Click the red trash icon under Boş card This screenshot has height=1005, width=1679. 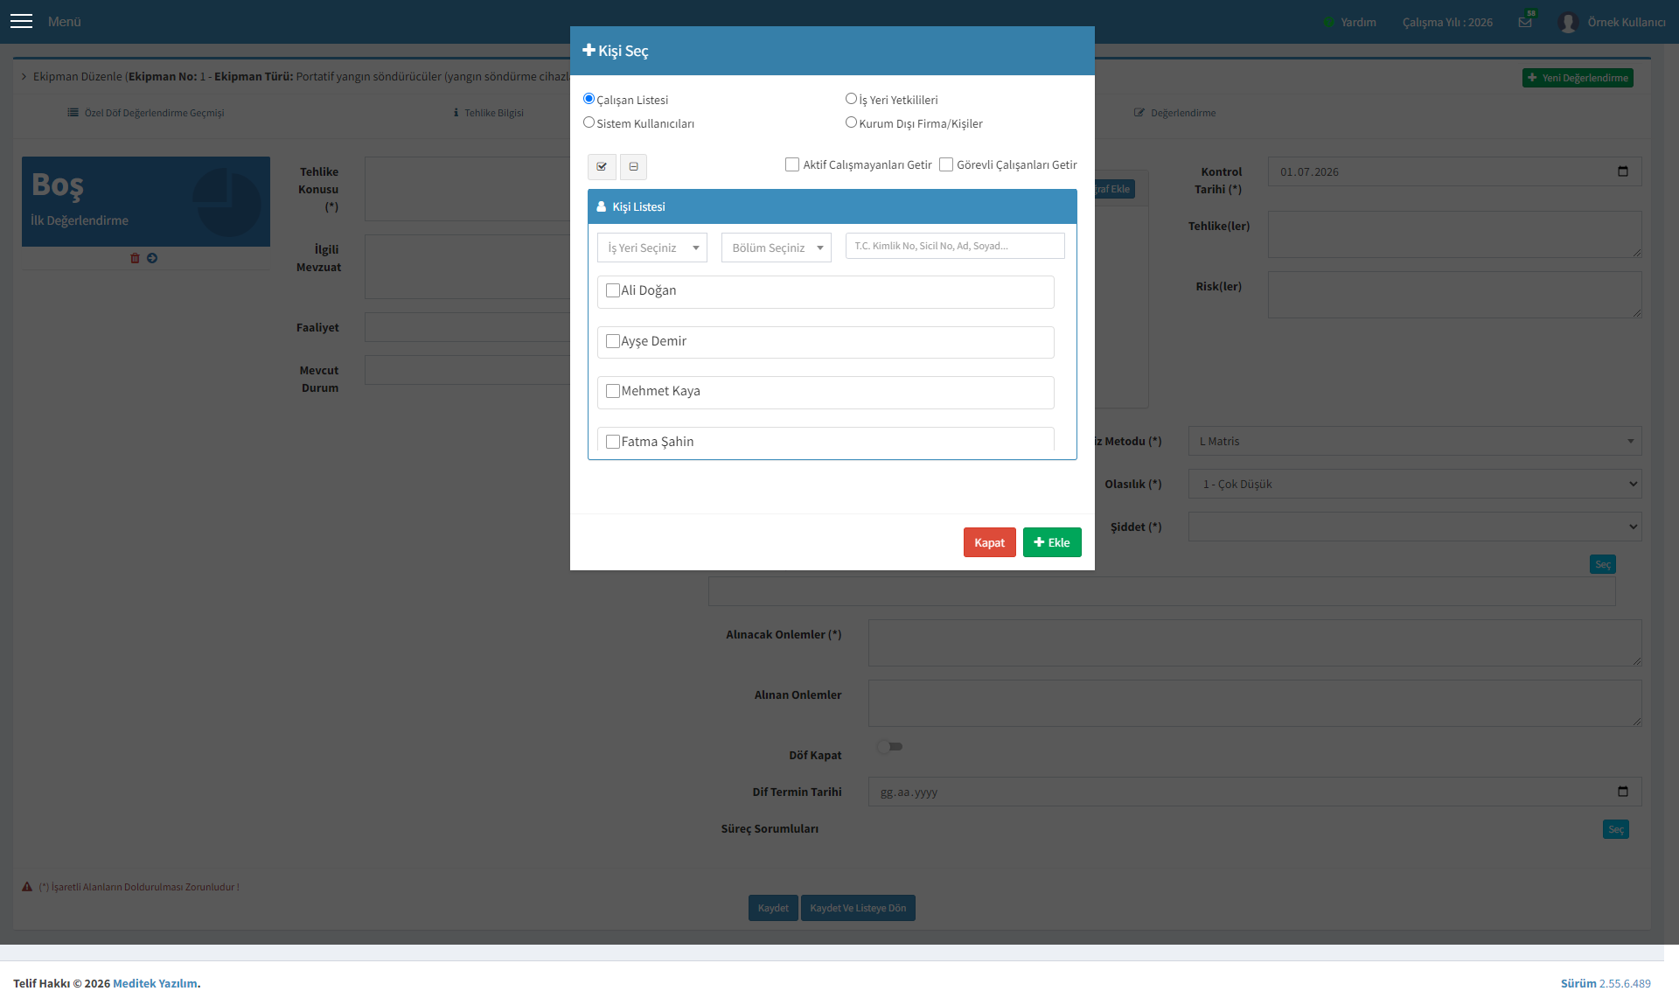(x=135, y=258)
